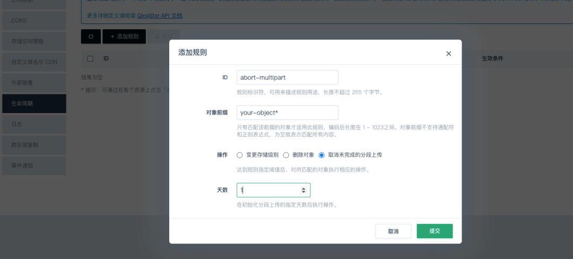This screenshot has height=259, width=573.
Task: Open 存储空间策略 in the sidebar
Action: click(34, 41)
